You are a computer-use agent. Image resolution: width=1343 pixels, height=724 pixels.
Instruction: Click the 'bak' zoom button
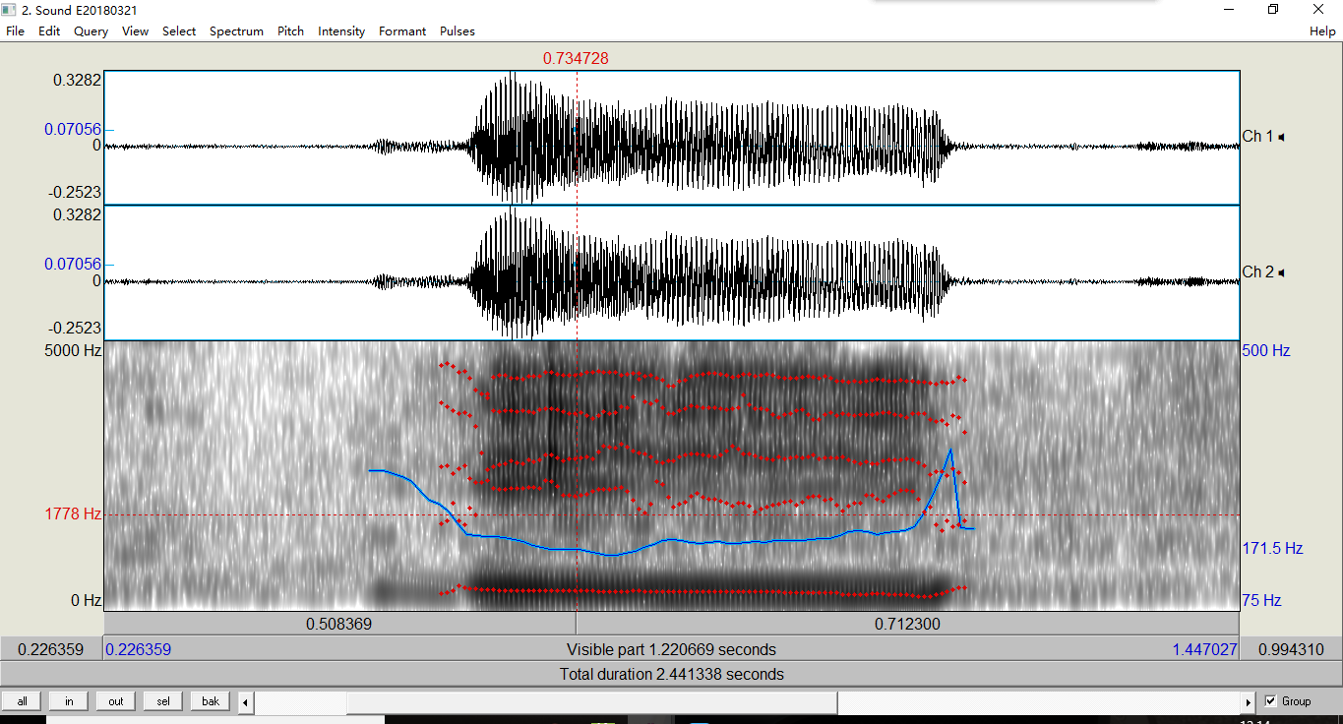[211, 701]
